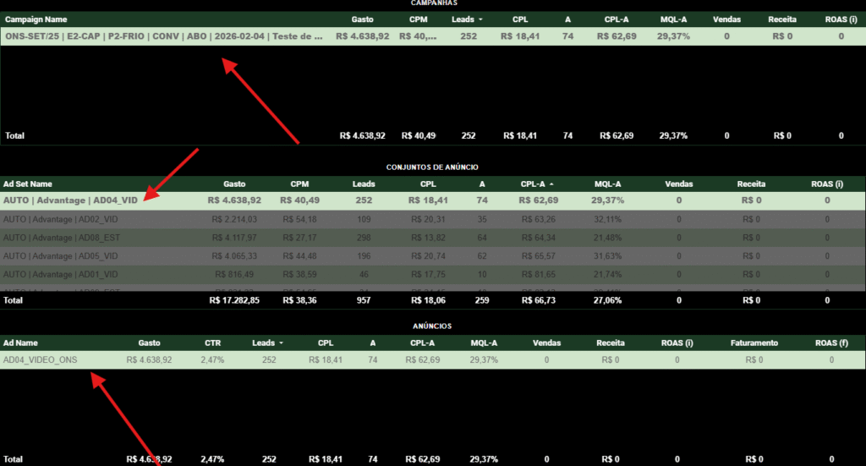Sort by the Campaign Name column header
The image size is (866, 466).
click(x=36, y=19)
